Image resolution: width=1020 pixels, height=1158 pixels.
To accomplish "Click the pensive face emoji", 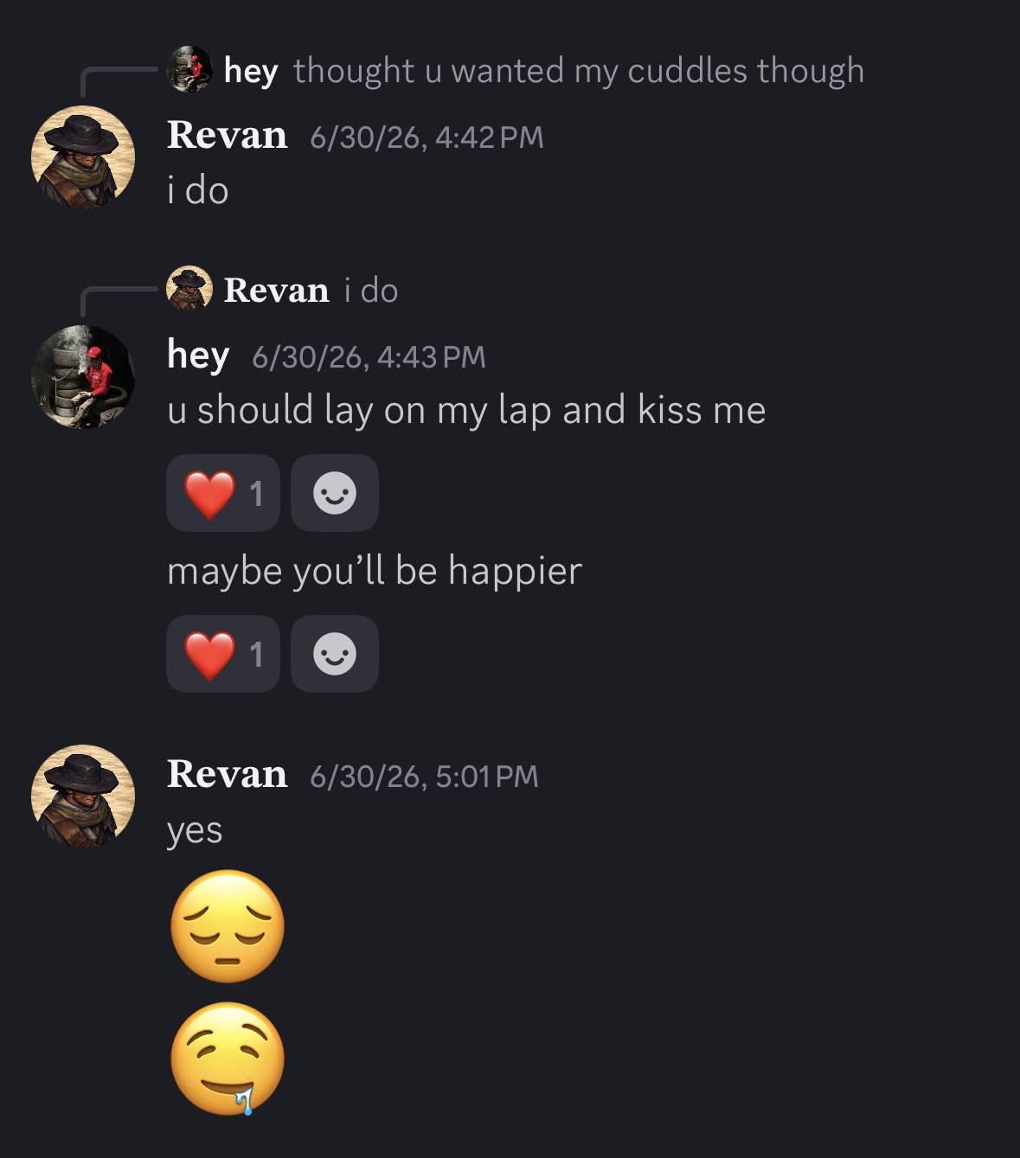I will pyautogui.click(x=228, y=926).
